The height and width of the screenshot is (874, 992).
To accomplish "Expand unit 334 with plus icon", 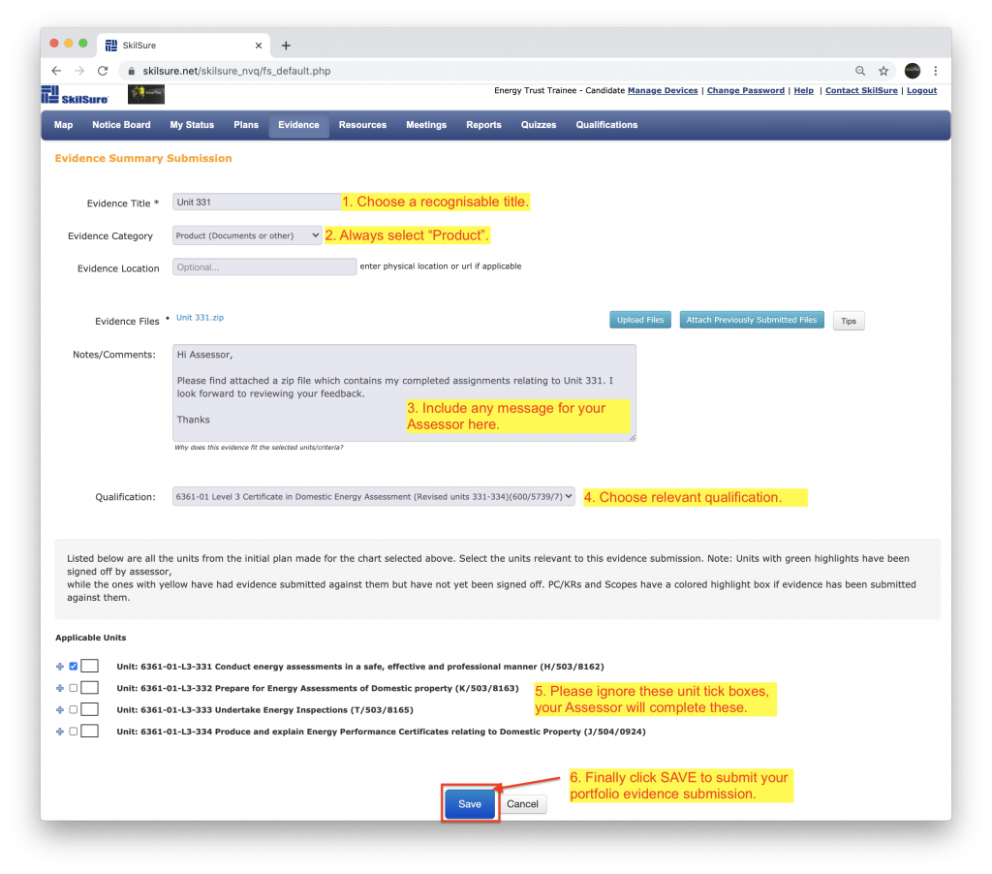I will pos(59,732).
